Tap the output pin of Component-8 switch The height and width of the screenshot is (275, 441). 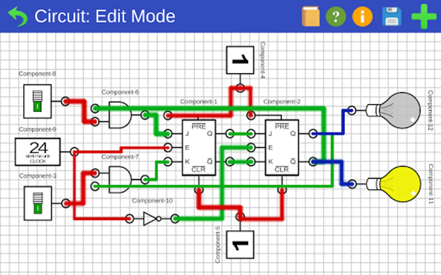pos(65,101)
